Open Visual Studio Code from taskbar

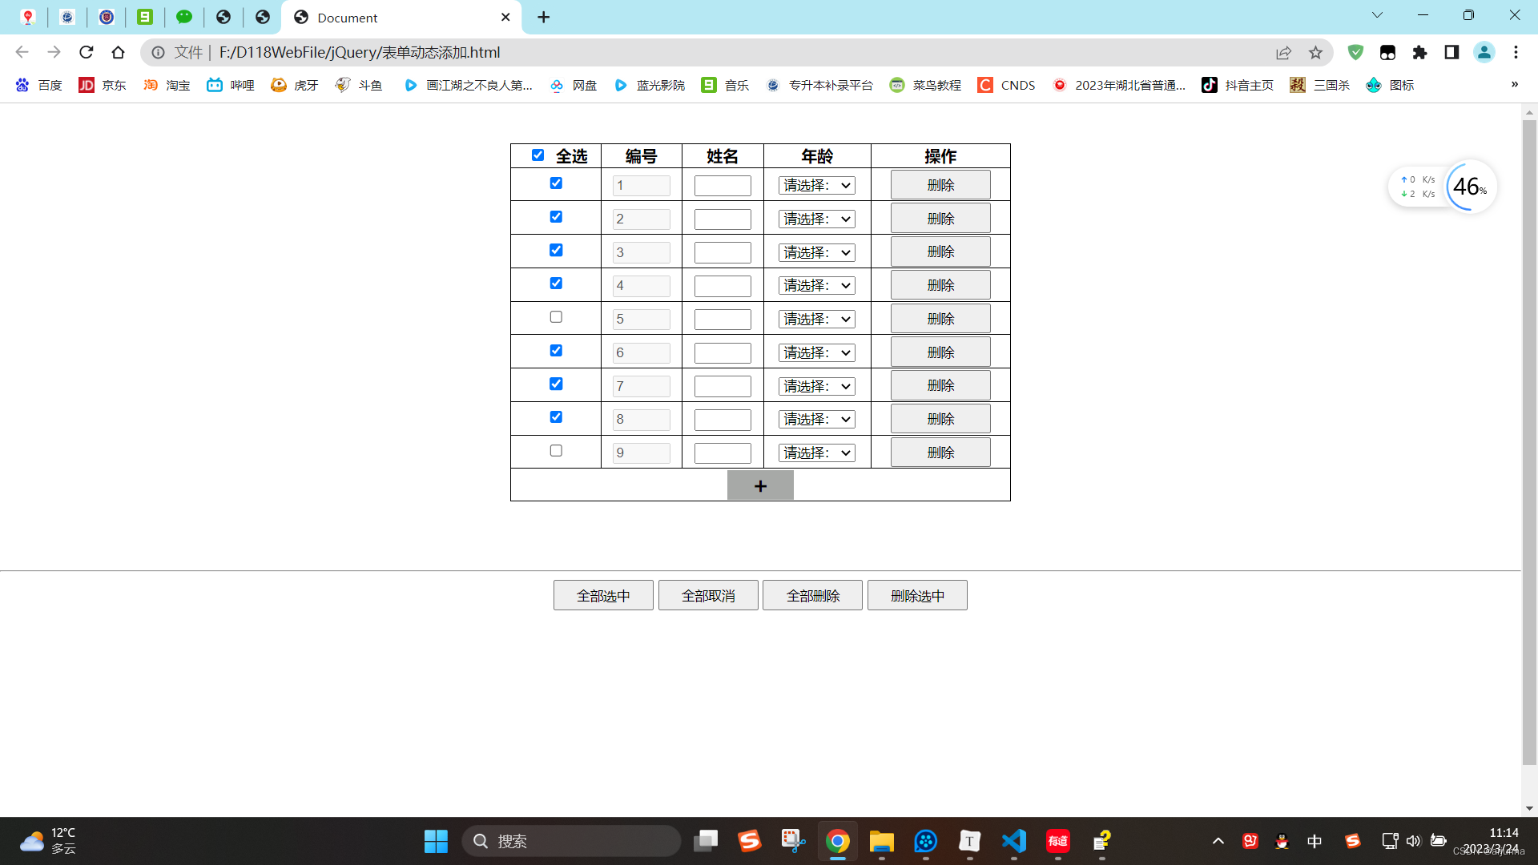(1014, 841)
